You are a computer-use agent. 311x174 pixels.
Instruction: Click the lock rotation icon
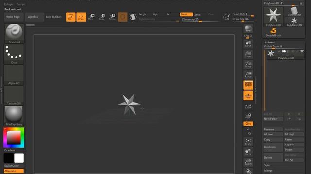pos(248,116)
